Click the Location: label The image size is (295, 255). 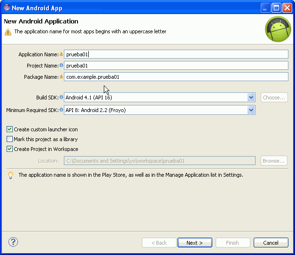pos(48,161)
